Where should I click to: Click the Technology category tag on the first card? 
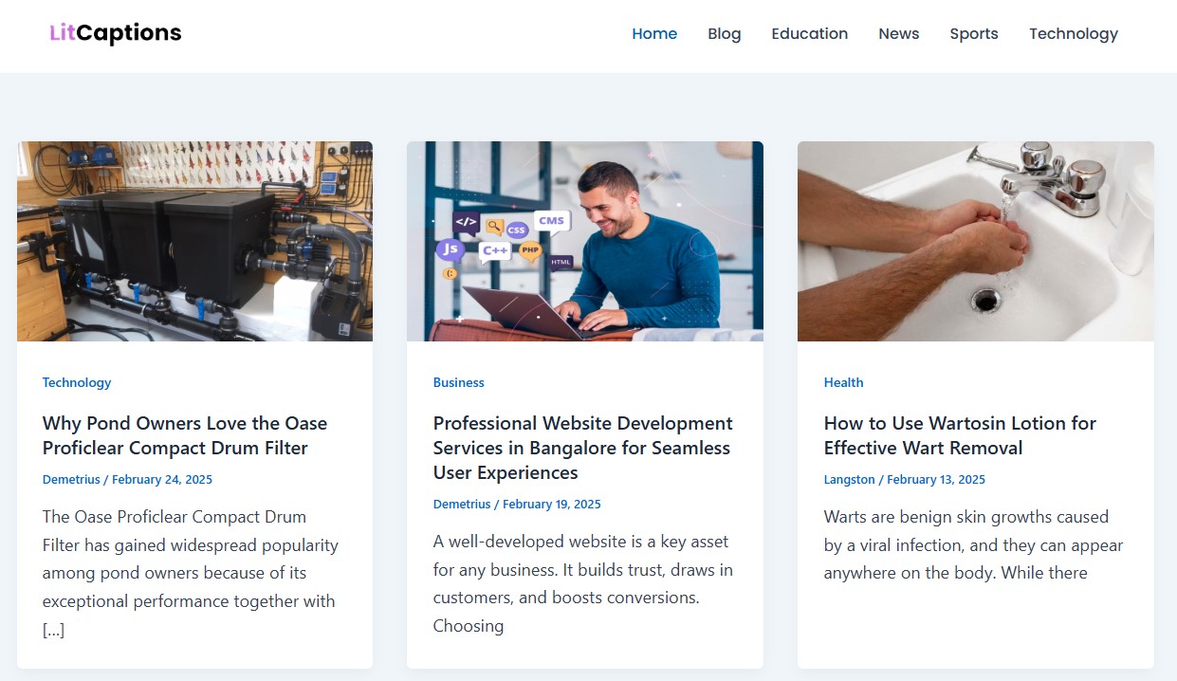click(x=77, y=382)
